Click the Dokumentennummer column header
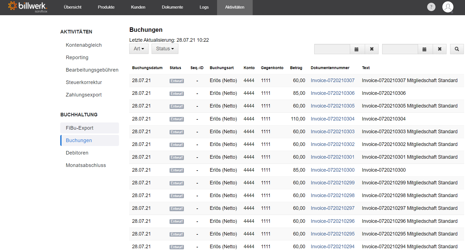The width and height of the screenshot is (465, 251). click(x=330, y=68)
